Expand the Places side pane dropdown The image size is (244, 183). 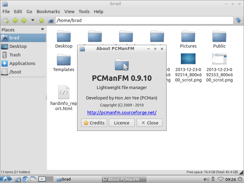(x=42, y=29)
